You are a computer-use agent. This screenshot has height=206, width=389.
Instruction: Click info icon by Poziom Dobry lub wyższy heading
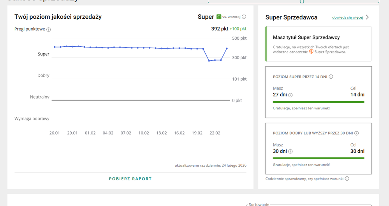356,133
